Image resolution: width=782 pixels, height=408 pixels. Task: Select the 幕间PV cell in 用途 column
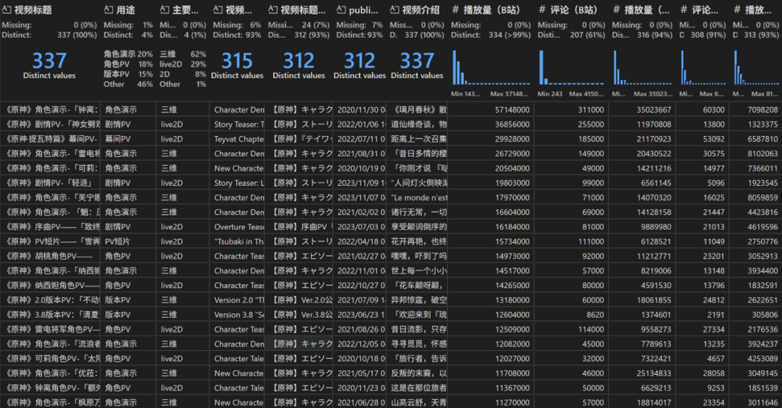(118, 139)
